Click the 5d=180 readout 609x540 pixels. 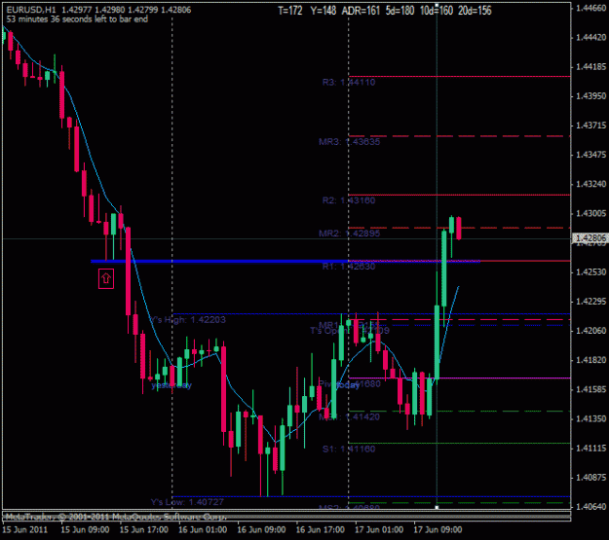coord(400,11)
